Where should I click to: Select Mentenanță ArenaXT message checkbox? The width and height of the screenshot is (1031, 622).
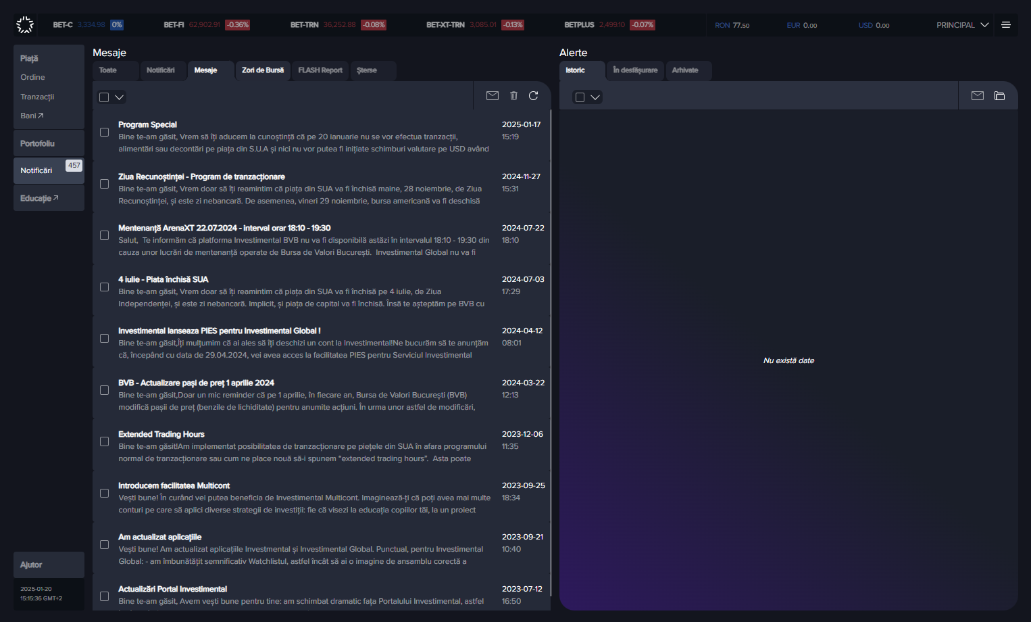point(105,235)
